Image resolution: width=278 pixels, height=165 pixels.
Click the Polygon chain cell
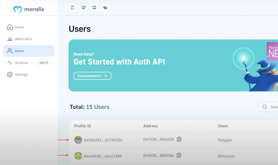[x=225, y=140]
